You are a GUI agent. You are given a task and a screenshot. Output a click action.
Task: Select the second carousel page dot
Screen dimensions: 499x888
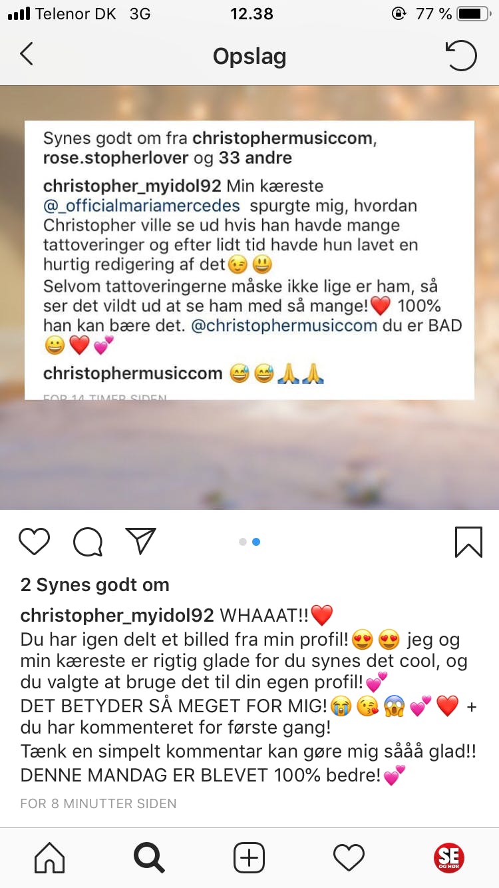tap(256, 542)
